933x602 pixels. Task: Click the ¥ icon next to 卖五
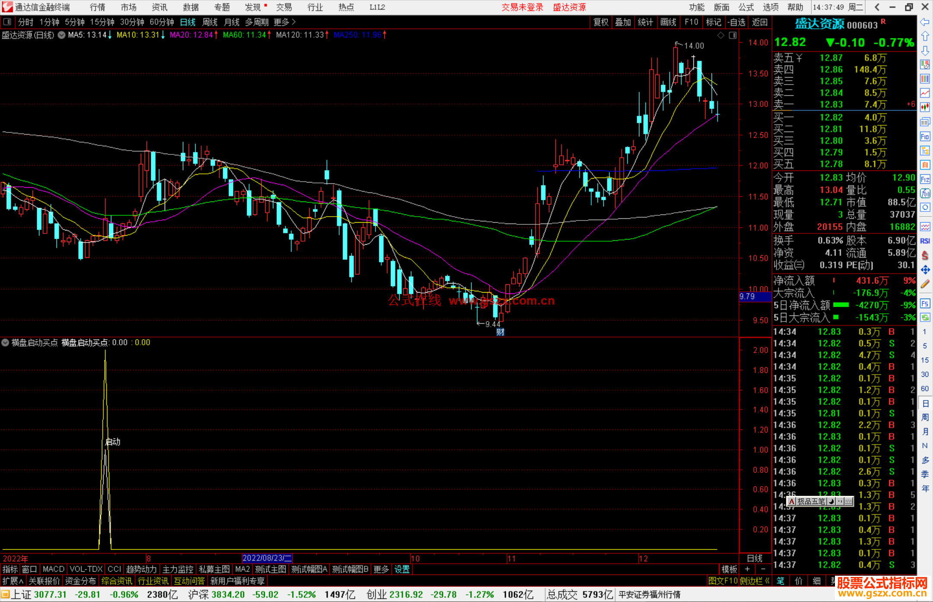click(799, 58)
